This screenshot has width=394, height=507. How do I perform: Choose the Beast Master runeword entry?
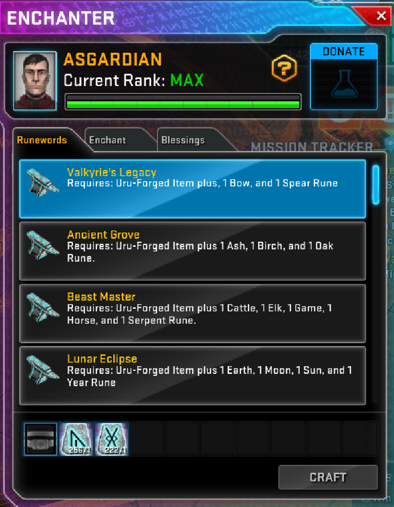click(193, 313)
